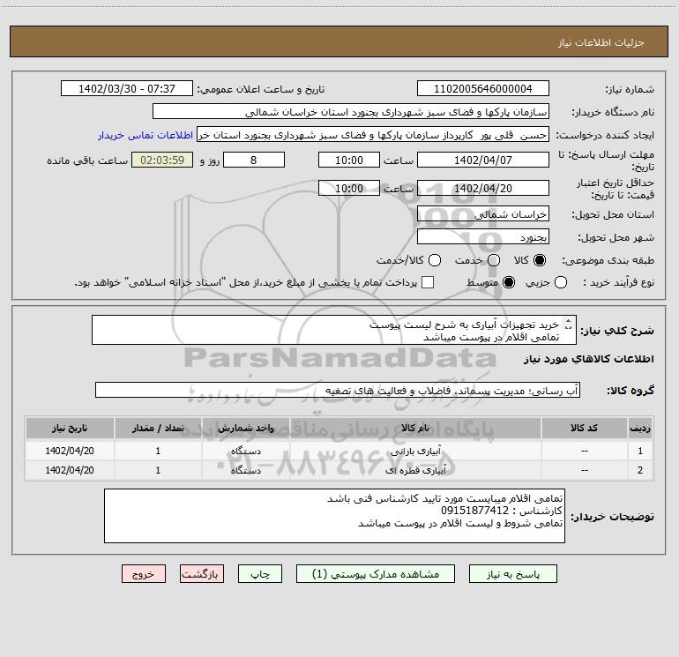Open اطلاعات تماس خریدار link
The width and height of the screenshot is (679, 657).
pyautogui.click(x=145, y=135)
